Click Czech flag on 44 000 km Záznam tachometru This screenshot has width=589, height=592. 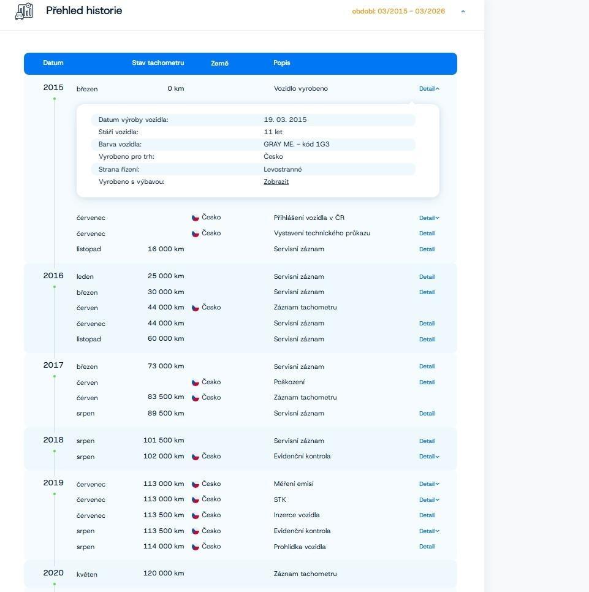click(x=196, y=308)
